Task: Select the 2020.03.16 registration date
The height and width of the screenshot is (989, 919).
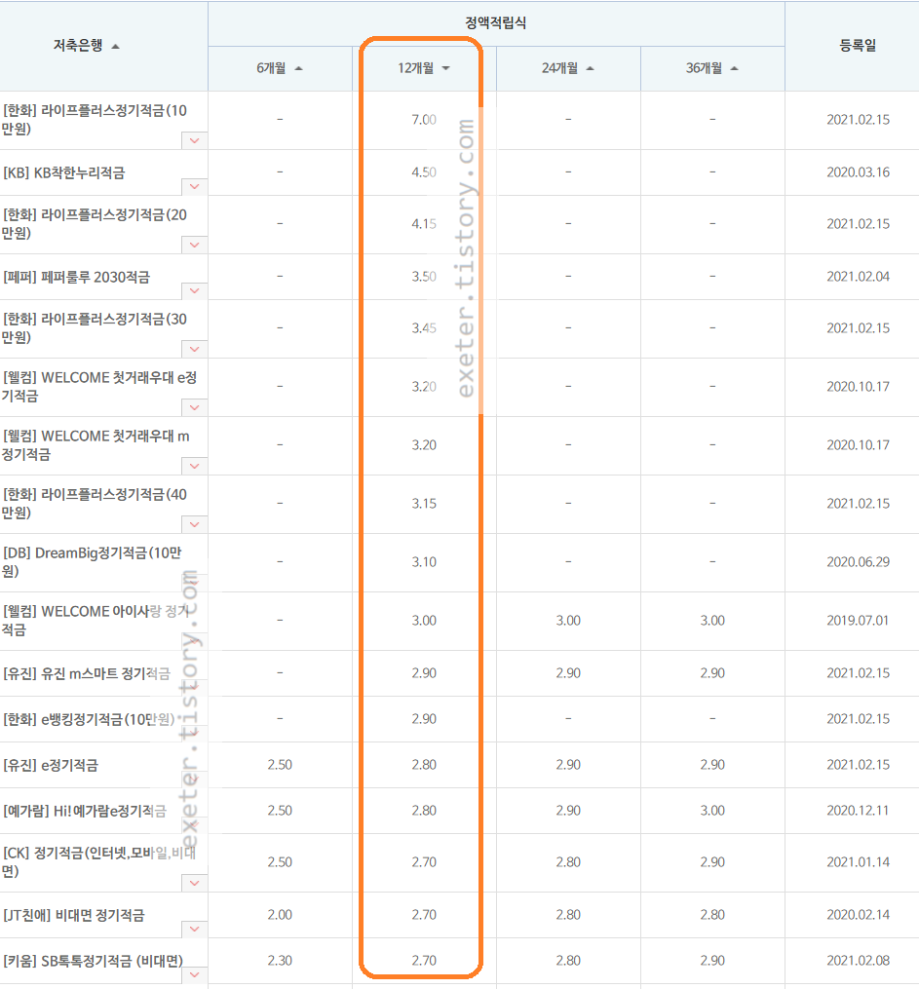Action: [858, 172]
